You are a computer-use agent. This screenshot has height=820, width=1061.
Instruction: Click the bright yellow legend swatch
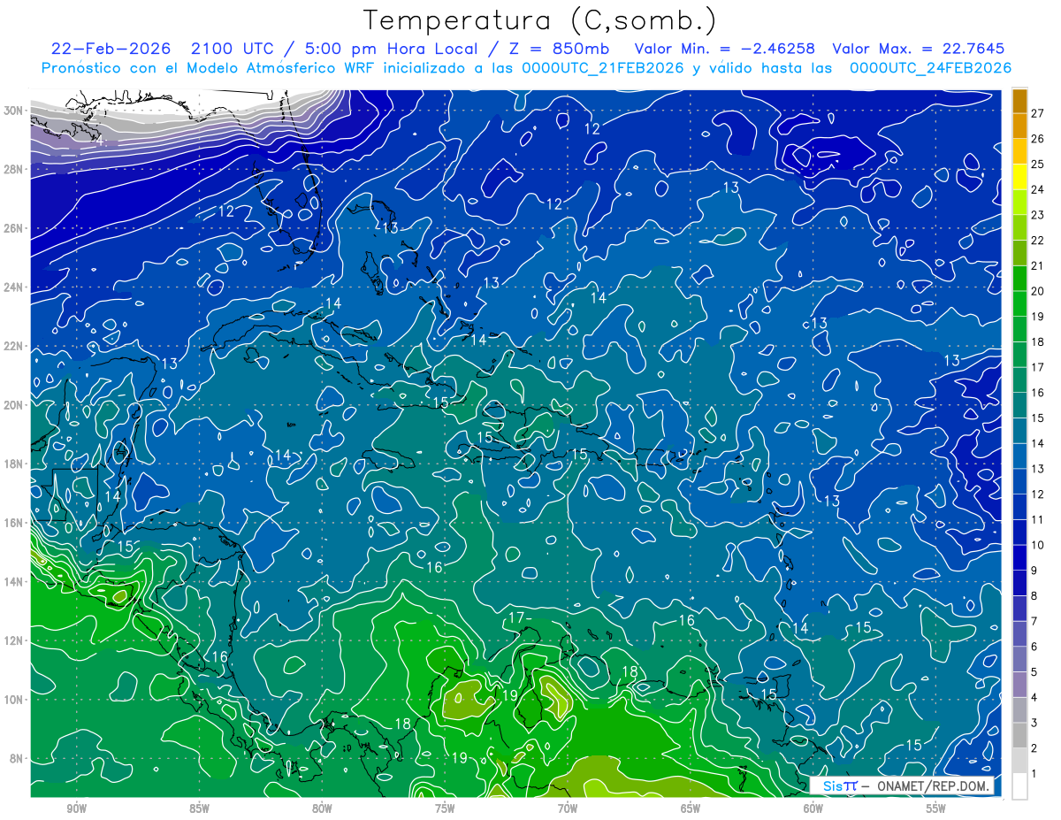1019,177
